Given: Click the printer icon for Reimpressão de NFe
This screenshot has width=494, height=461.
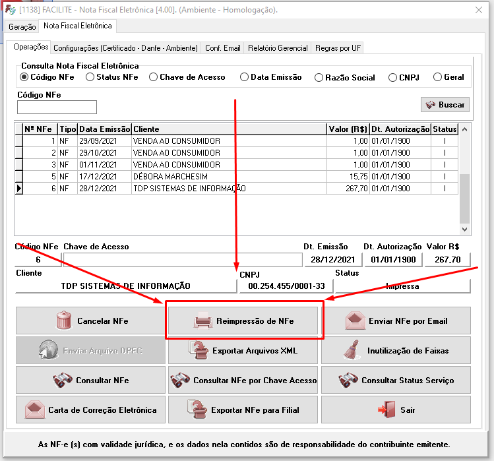Looking at the screenshot, I should [202, 322].
